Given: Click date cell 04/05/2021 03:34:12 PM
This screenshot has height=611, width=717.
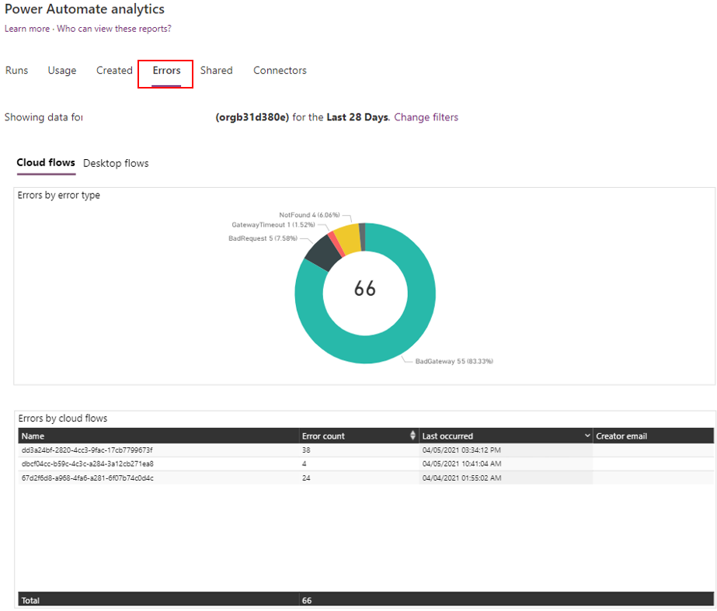Looking at the screenshot, I should click(x=461, y=450).
